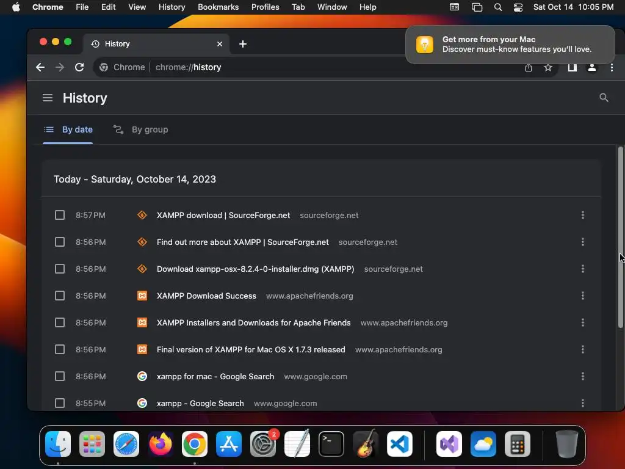Open TextEdit from the dock
Image resolution: width=625 pixels, height=469 pixels.
point(297,444)
